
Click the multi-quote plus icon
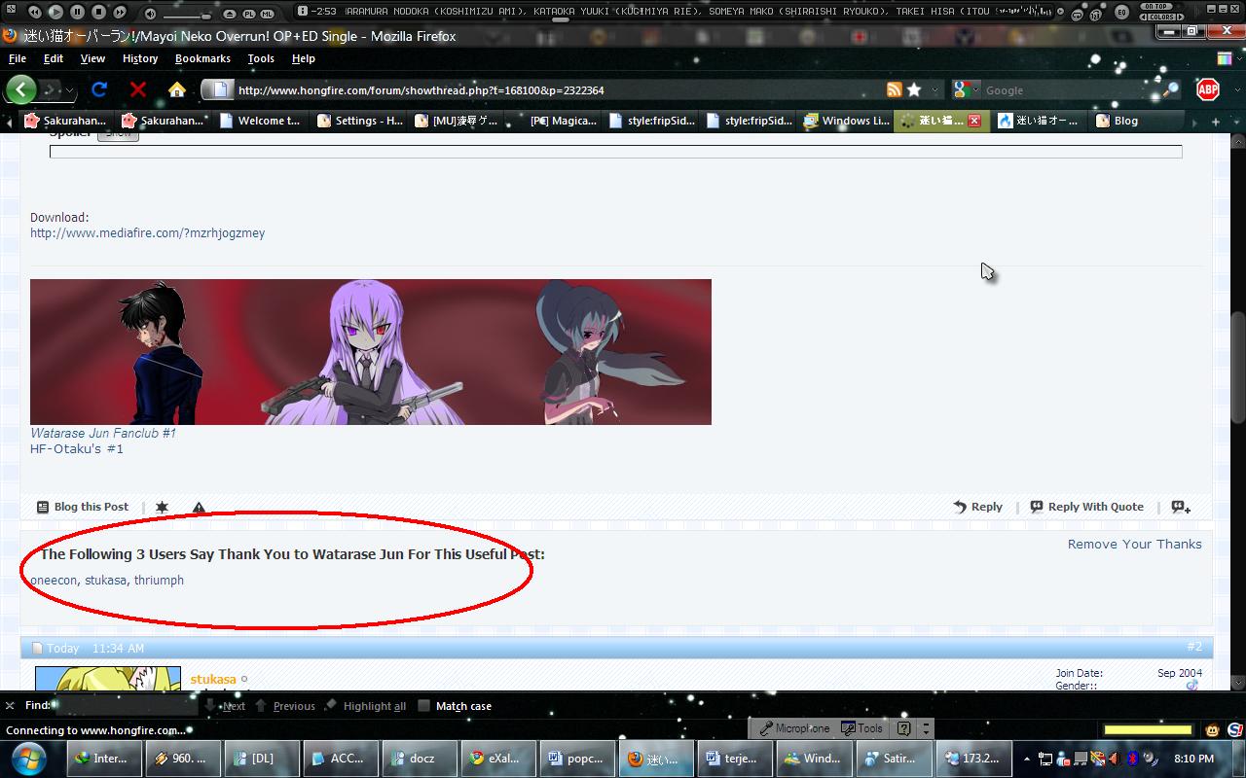tap(1181, 507)
